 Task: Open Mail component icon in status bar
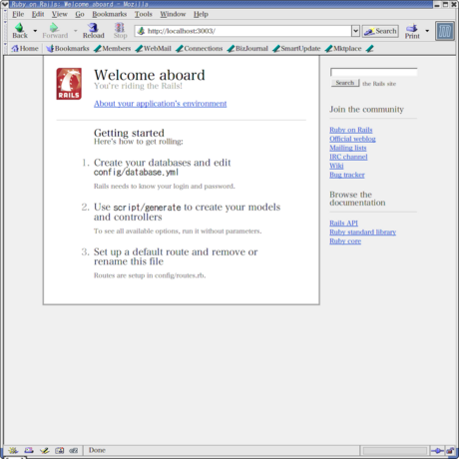(x=29, y=451)
